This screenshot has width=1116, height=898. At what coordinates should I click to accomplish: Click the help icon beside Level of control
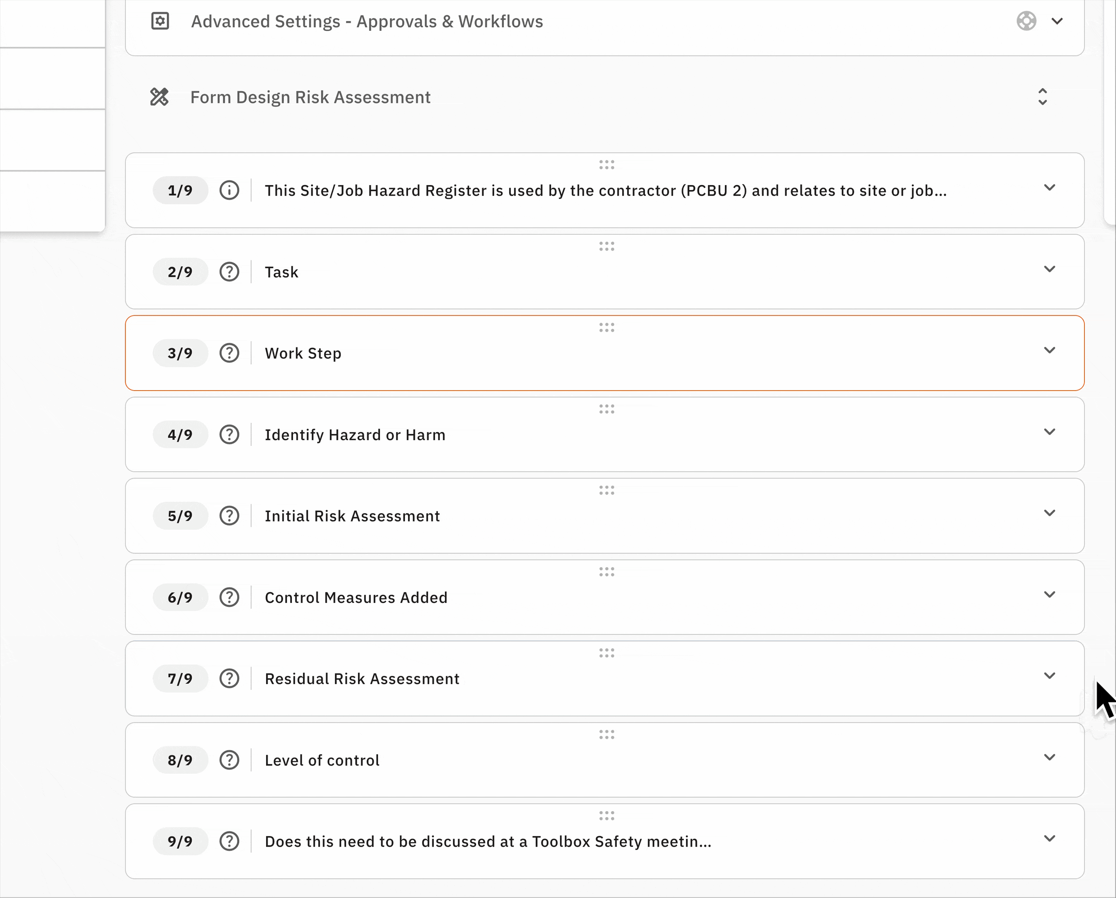point(229,760)
